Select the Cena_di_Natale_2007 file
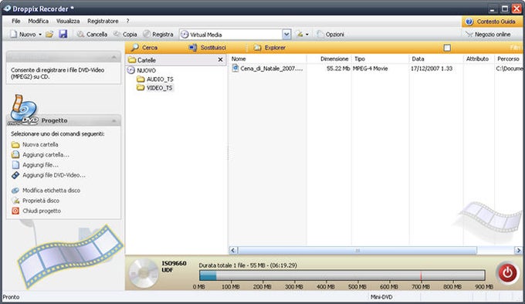The width and height of the screenshot is (525, 304). [268, 68]
